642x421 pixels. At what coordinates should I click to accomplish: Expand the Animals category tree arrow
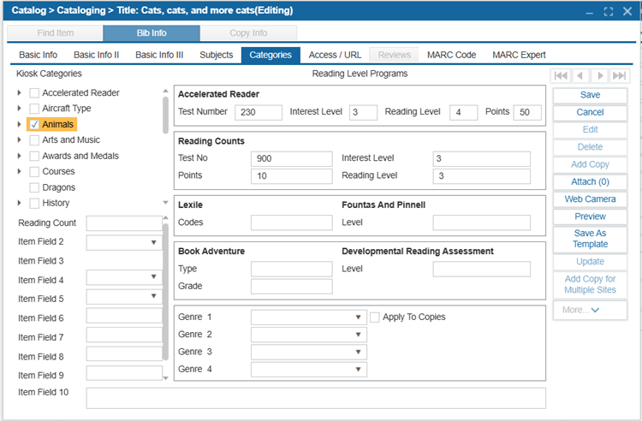(19, 124)
